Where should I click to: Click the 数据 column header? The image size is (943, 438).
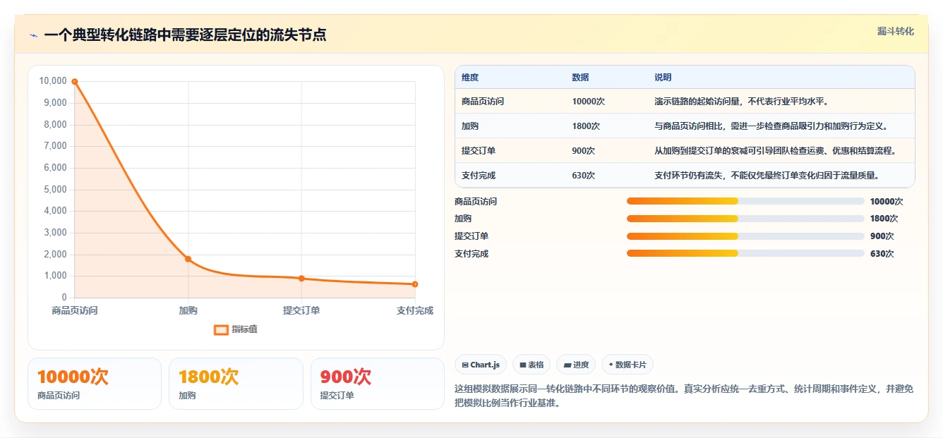580,78
